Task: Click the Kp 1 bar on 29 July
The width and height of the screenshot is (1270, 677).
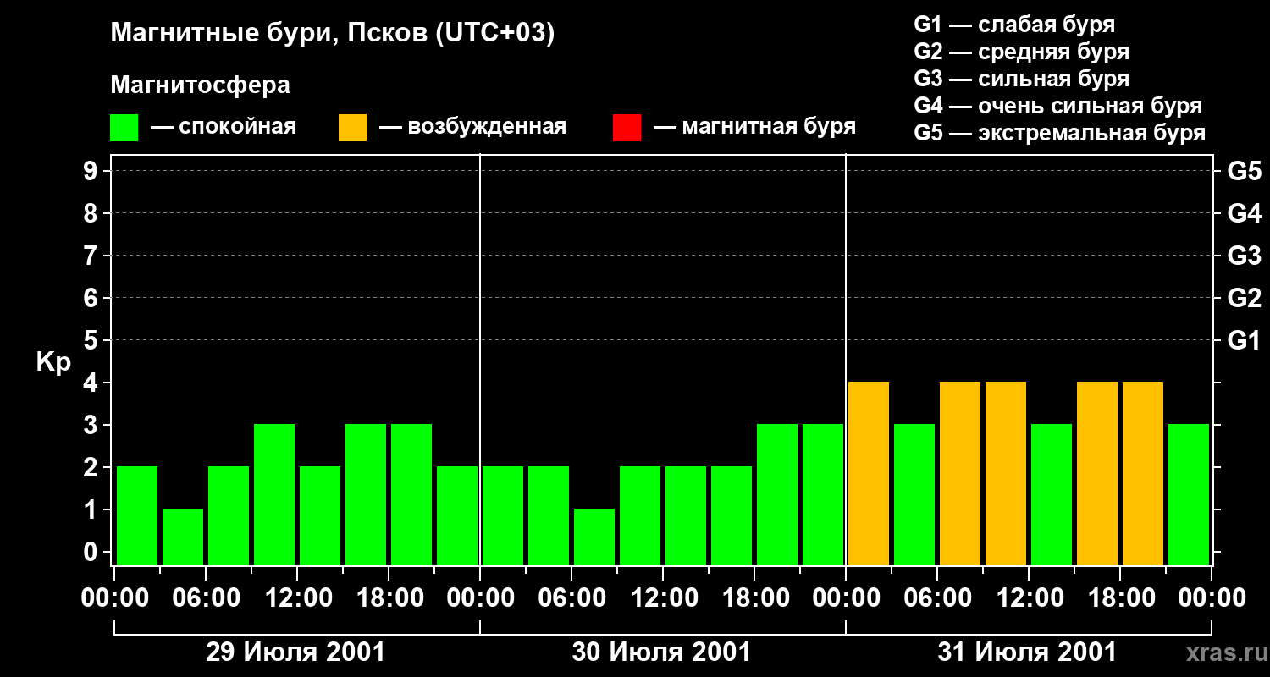Action: pyautogui.click(x=183, y=537)
